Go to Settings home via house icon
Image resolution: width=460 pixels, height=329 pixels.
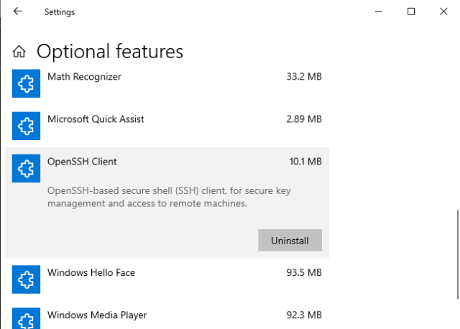(19, 52)
